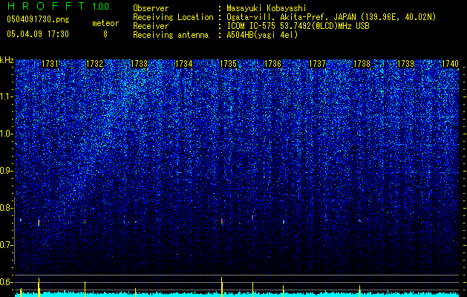Click the 1734 time marker

click(x=184, y=64)
